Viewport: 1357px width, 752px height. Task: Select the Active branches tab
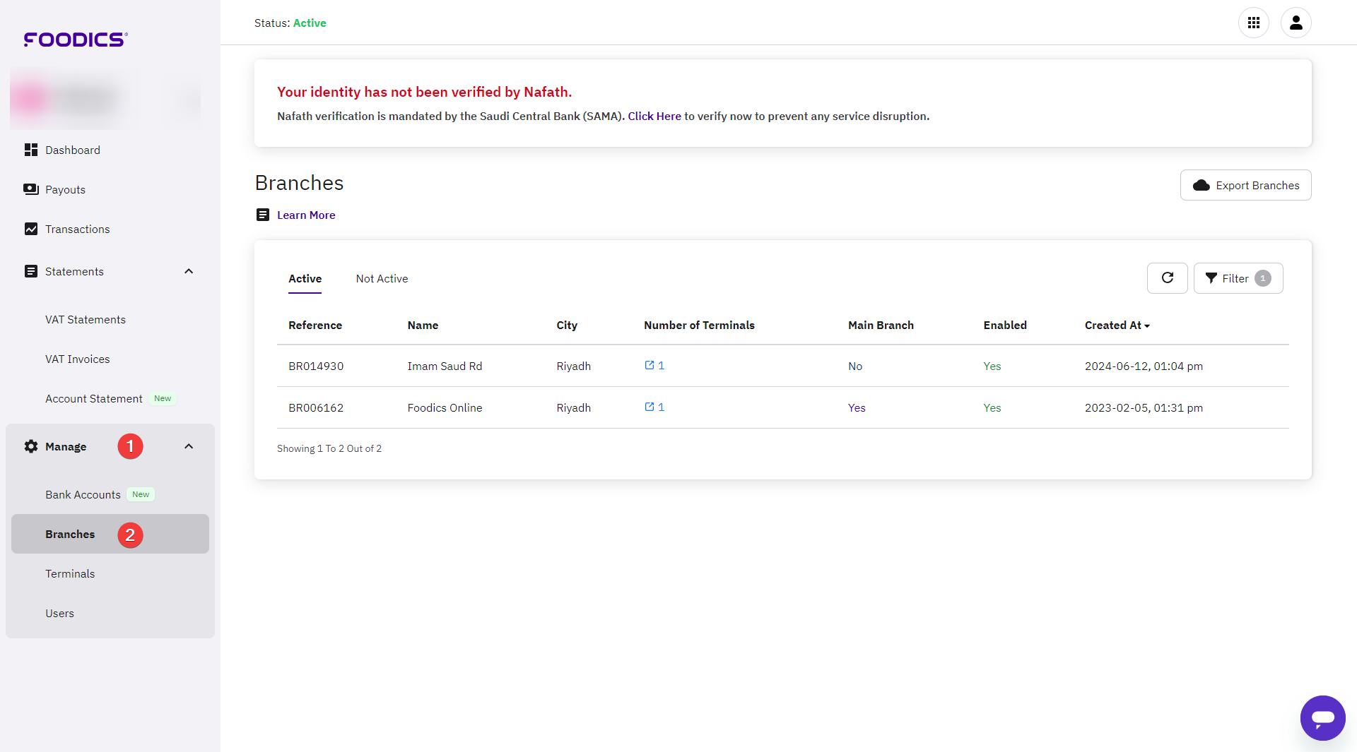coord(305,278)
